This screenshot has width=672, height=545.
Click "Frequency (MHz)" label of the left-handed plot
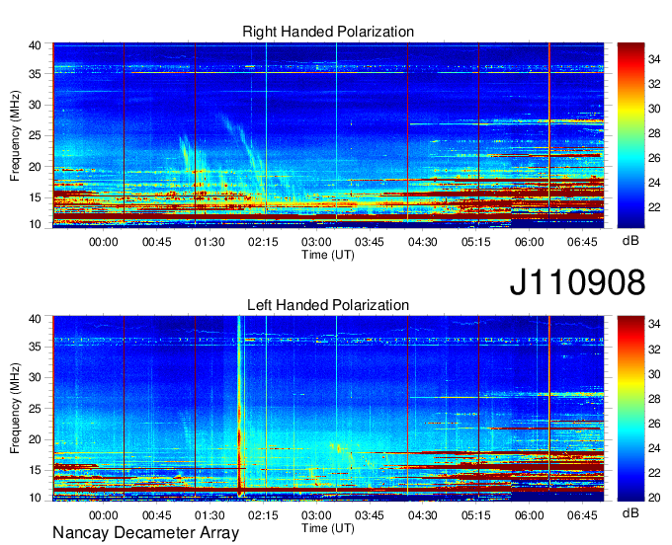[x=15, y=409]
